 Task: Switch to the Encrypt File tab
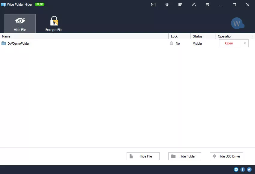54,24
